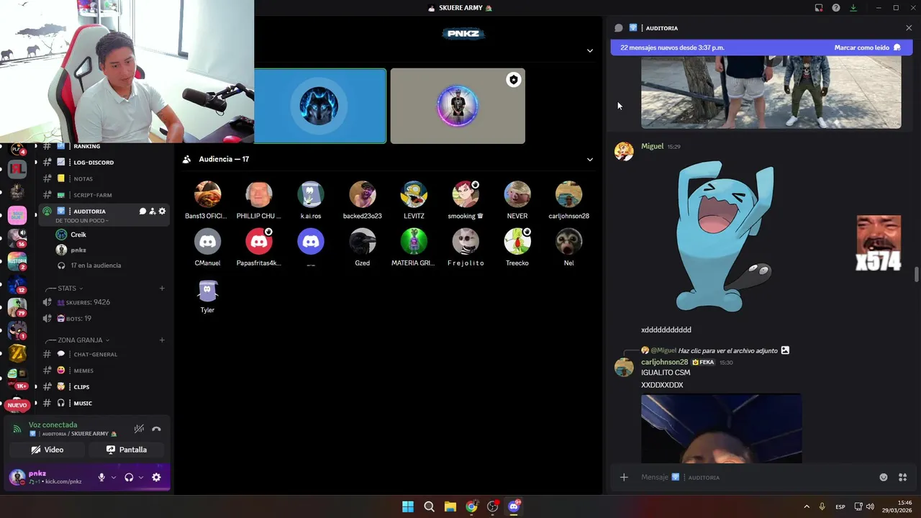Toggle headphone deafen
The width and height of the screenshot is (921, 518).
[x=129, y=477]
